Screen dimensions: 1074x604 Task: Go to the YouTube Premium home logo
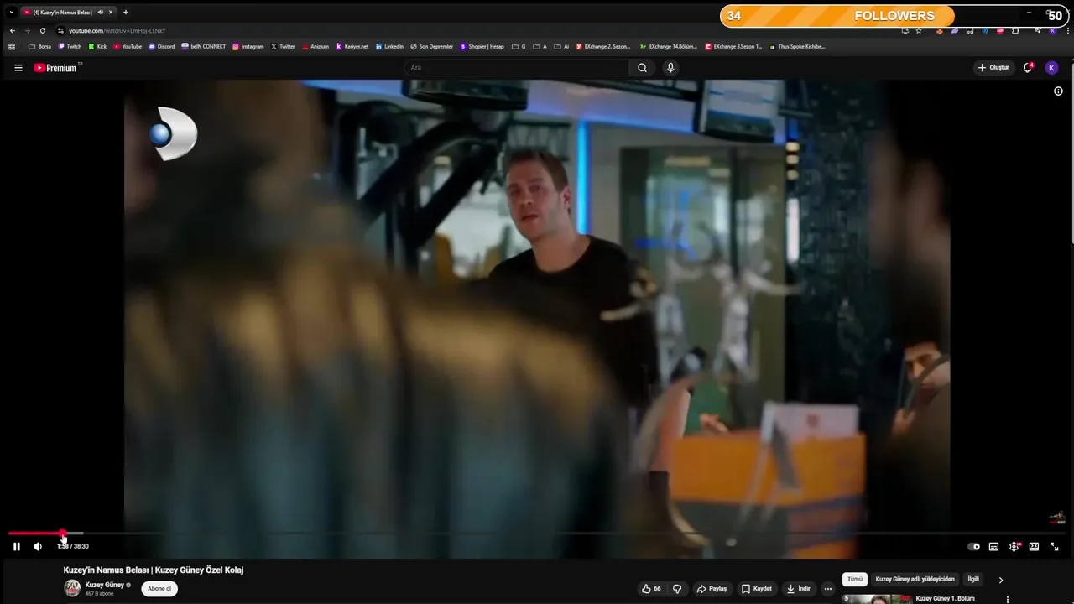click(57, 68)
